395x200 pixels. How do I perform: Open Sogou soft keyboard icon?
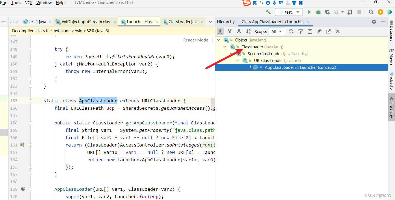point(281,3)
